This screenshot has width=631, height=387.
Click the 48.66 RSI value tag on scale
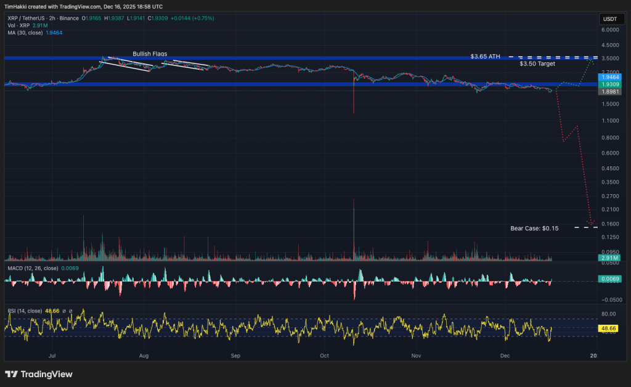coord(608,329)
